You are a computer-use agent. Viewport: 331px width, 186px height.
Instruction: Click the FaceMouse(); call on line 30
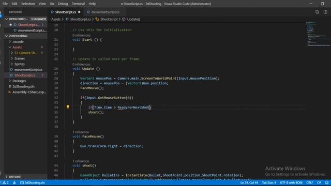click(92, 88)
